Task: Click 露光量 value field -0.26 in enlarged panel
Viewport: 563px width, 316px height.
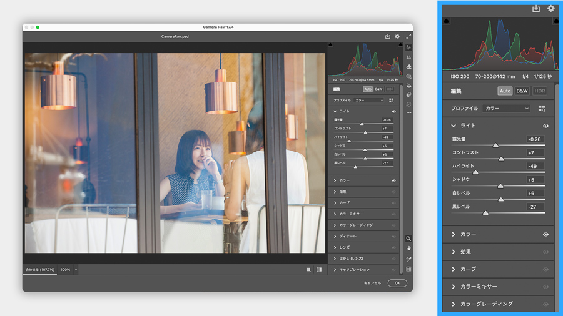Action: 535,139
